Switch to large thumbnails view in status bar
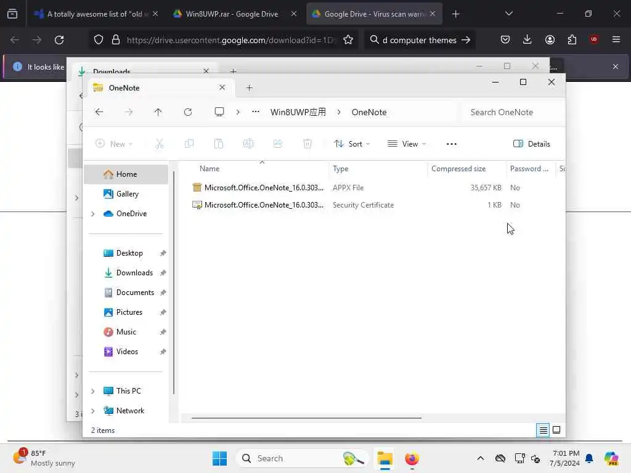Viewport: 631px width, 473px height. click(556, 431)
